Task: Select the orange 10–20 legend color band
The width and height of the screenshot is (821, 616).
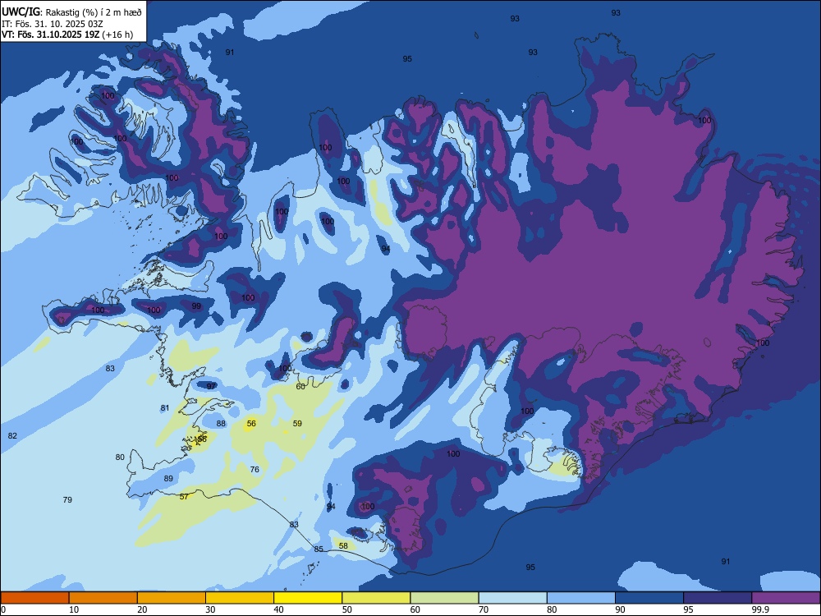Action: click(x=103, y=598)
